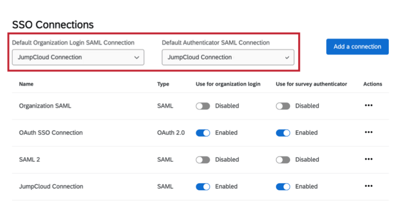Viewport: 418px width, 209px height.
Task: Disable organization login for OAuth SSO Connection
Action: tap(203, 133)
